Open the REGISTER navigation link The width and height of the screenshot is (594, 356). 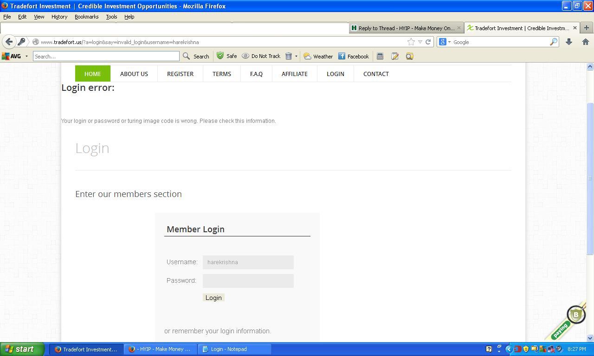[x=180, y=74]
